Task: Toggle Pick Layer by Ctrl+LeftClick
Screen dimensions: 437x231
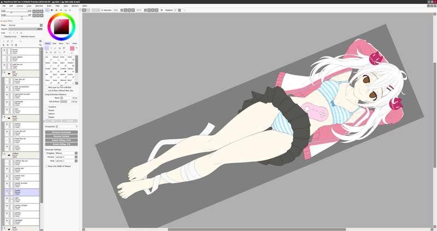Action: pyautogui.click(x=47, y=88)
